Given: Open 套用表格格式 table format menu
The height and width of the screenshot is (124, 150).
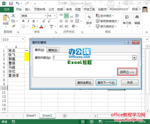Looking at the screenshot, I should pos(107,21).
